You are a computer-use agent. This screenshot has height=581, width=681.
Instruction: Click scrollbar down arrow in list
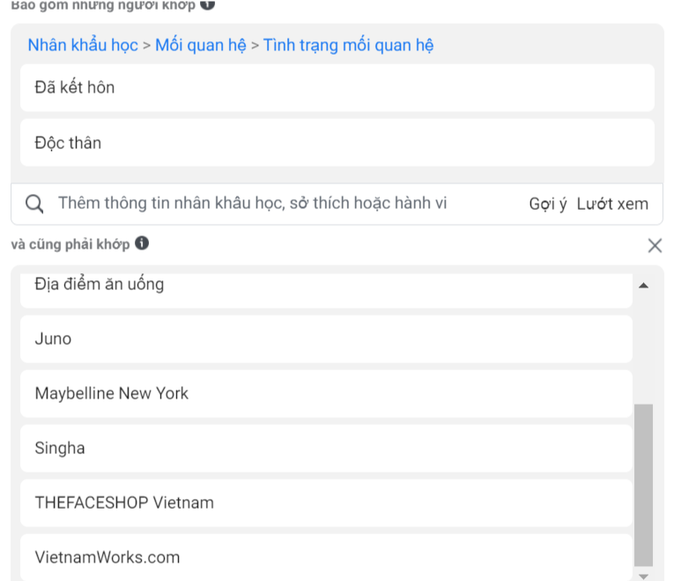tap(643, 575)
